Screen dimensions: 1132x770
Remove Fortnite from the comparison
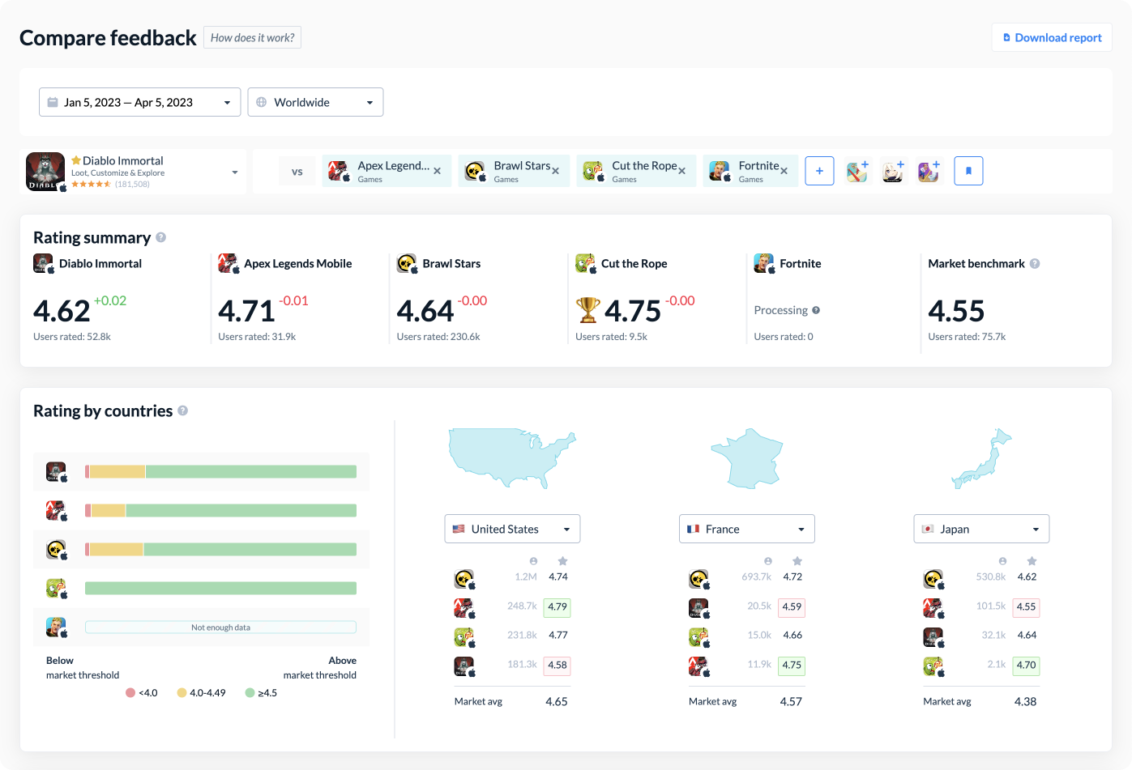(x=784, y=171)
